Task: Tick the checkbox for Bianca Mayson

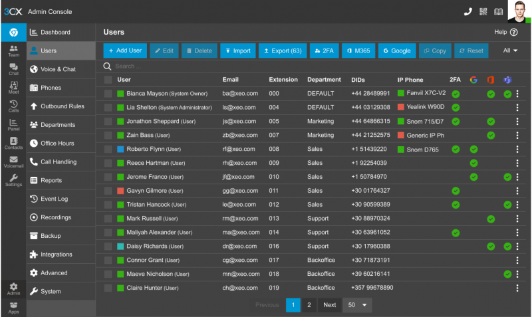Action: click(x=108, y=94)
